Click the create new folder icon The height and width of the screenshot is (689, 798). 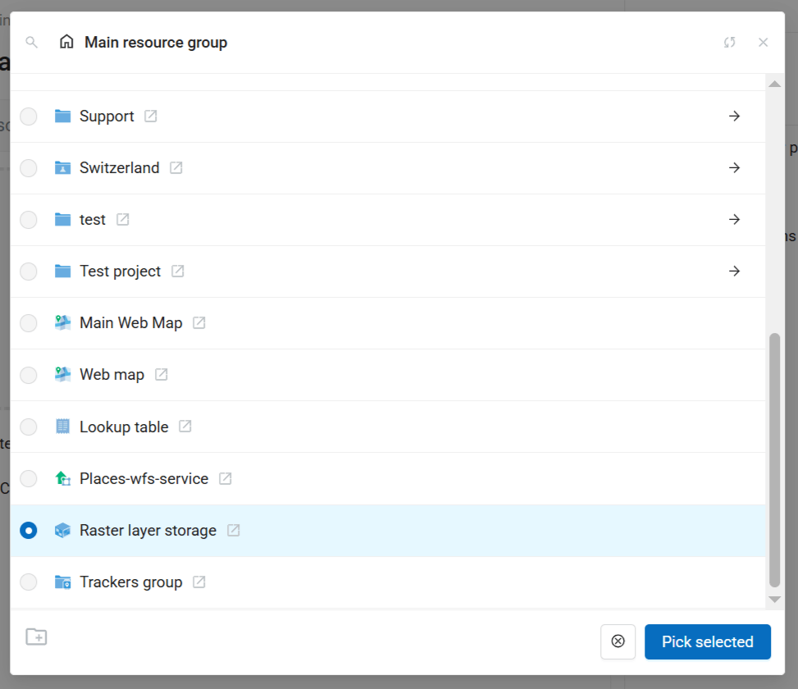[x=36, y=637]
